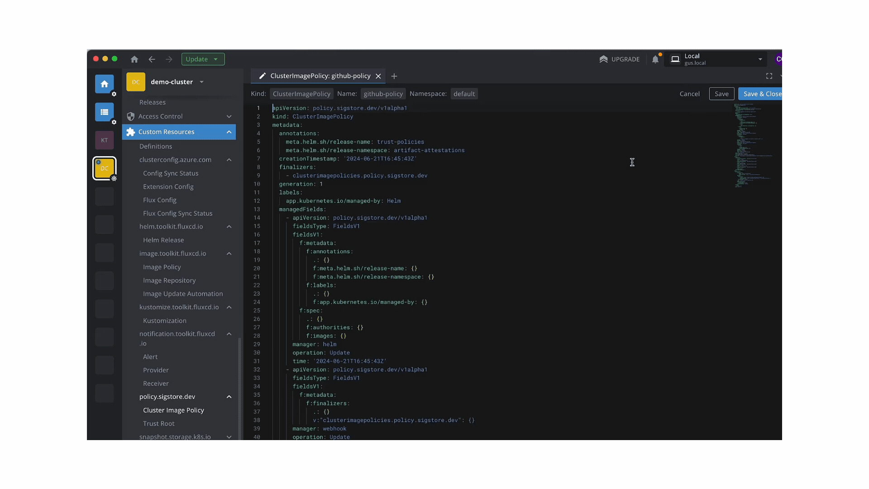Image resolution: width=869 pixels, height=489 pixels.
Task: Click the Access Control shield icon
Action: [x=131, y=116]
